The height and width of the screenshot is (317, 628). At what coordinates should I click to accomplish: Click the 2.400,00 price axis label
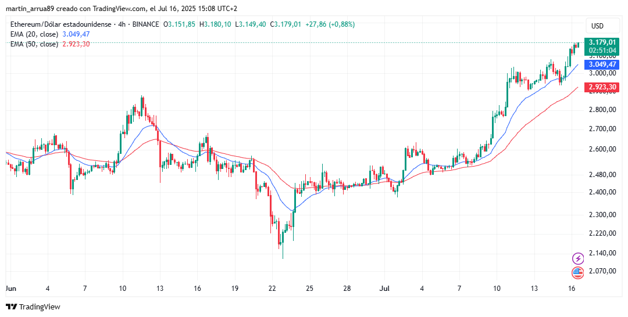tap(602, 192)
